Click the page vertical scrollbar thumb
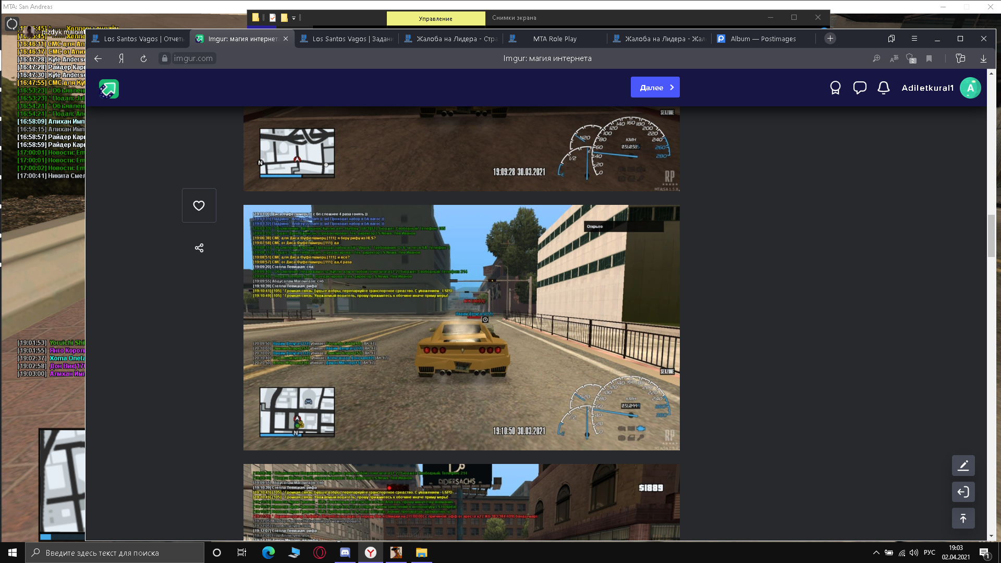Viewport: 1001px width, 563px height. 991,235
